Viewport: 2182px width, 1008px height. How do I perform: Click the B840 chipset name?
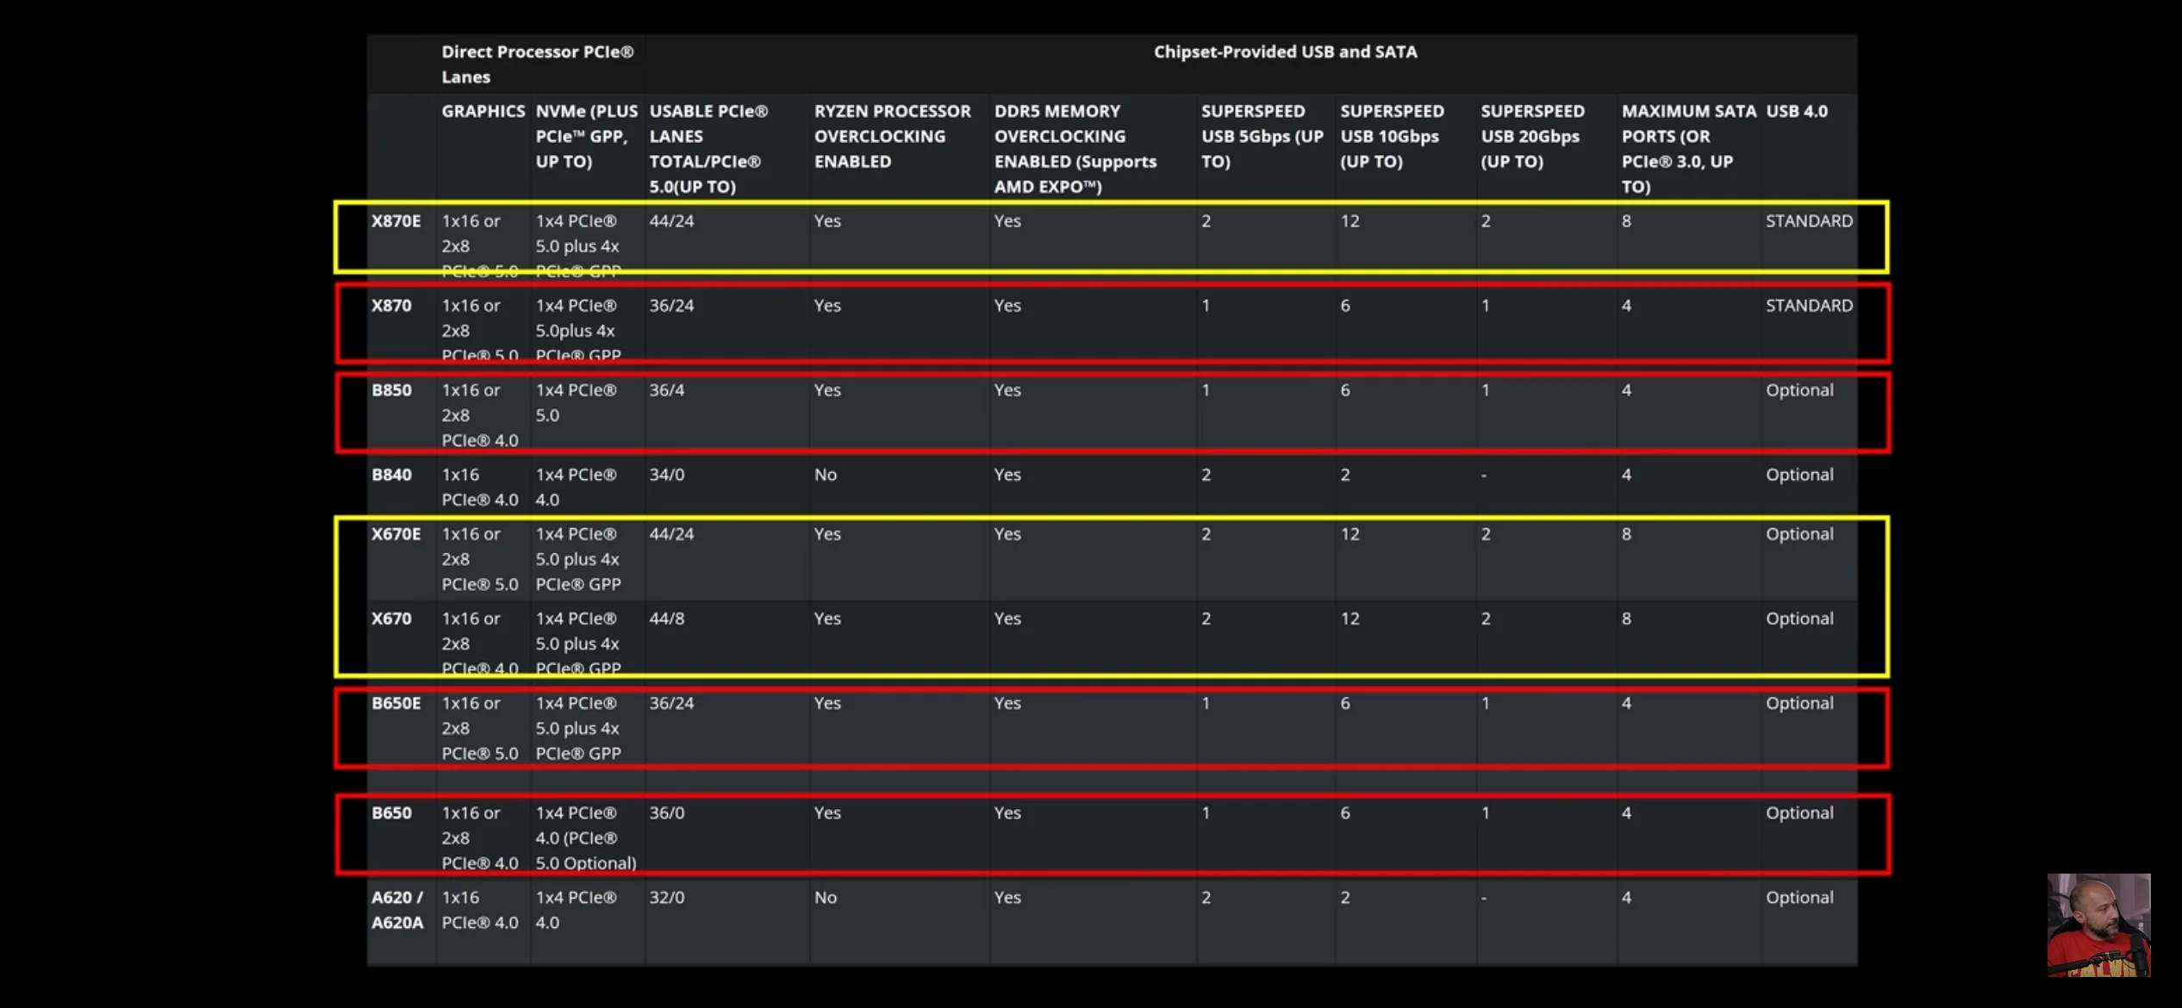click(x=391, y=475)
